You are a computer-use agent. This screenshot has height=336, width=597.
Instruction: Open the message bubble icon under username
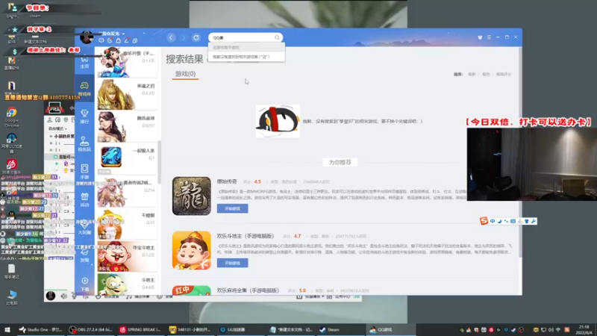tap(101, 40)
